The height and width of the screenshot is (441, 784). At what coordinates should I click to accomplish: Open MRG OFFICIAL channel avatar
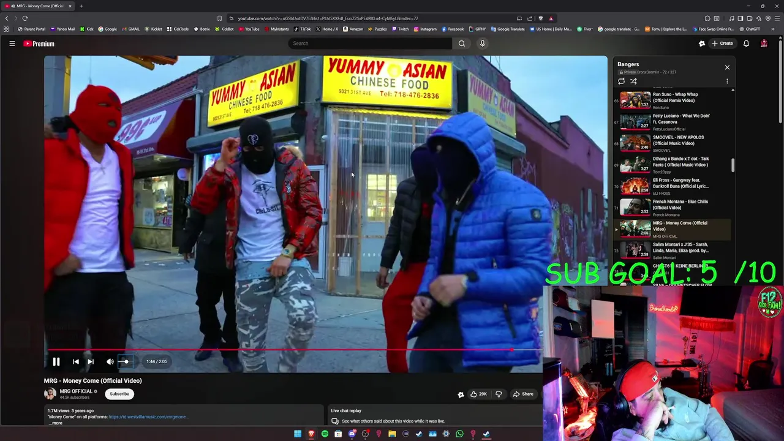point(50,394)
